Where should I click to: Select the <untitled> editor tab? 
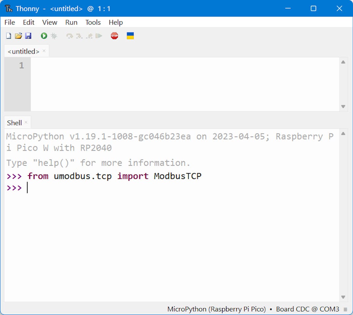pyautogui.click(x=23, y=52)
